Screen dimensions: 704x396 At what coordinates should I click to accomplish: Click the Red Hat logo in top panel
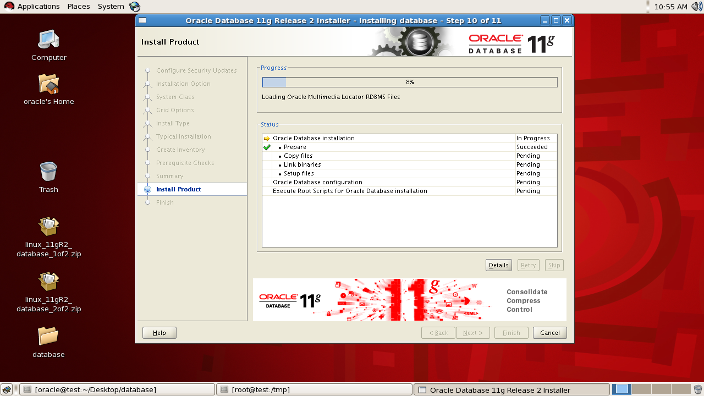tap(9, 7)
